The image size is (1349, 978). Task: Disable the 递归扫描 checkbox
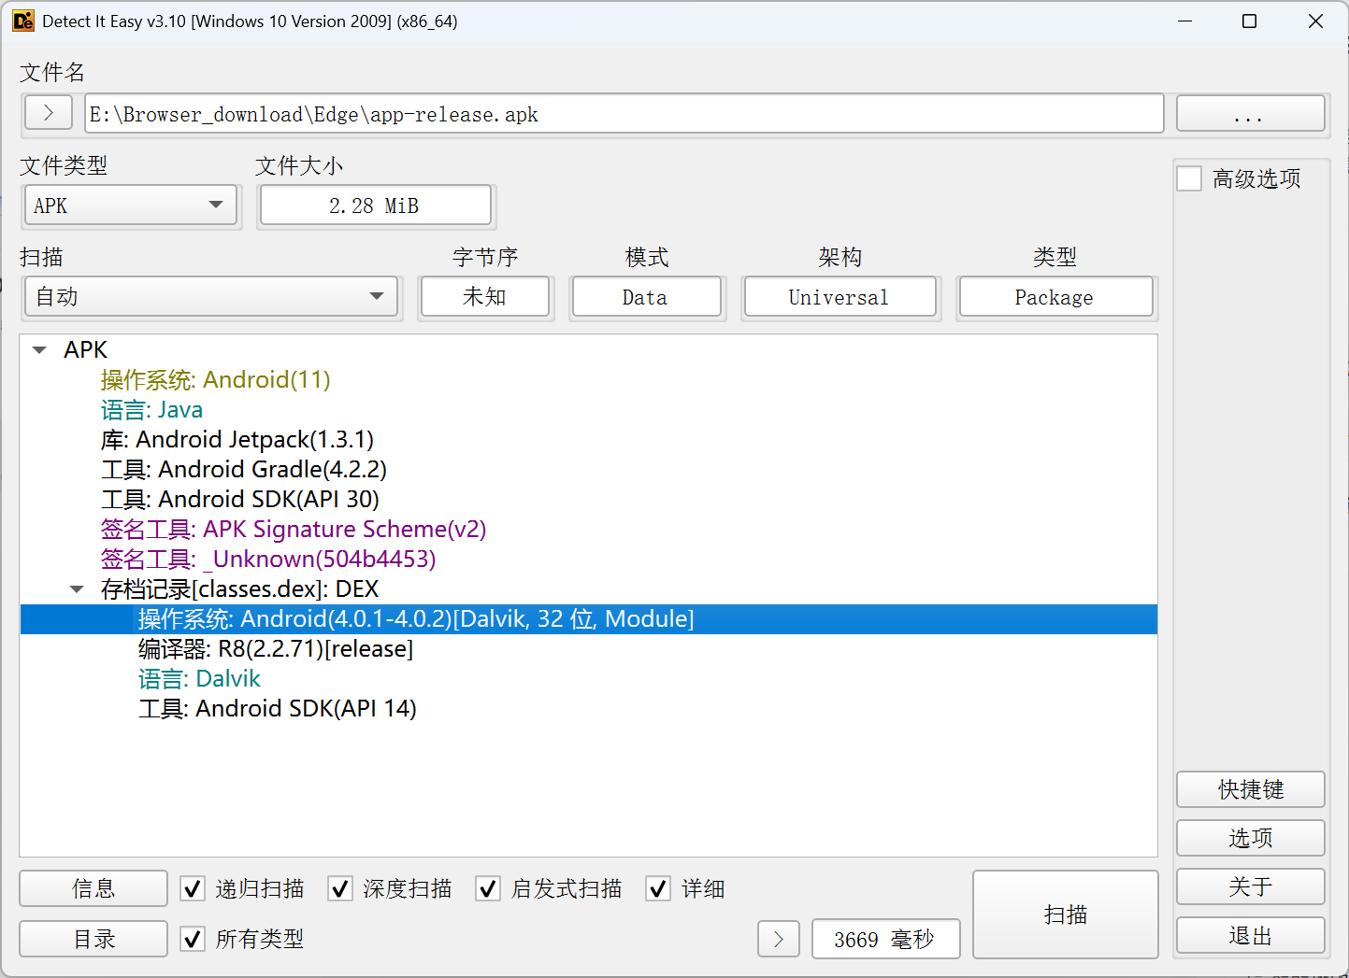tap(193, 888)
